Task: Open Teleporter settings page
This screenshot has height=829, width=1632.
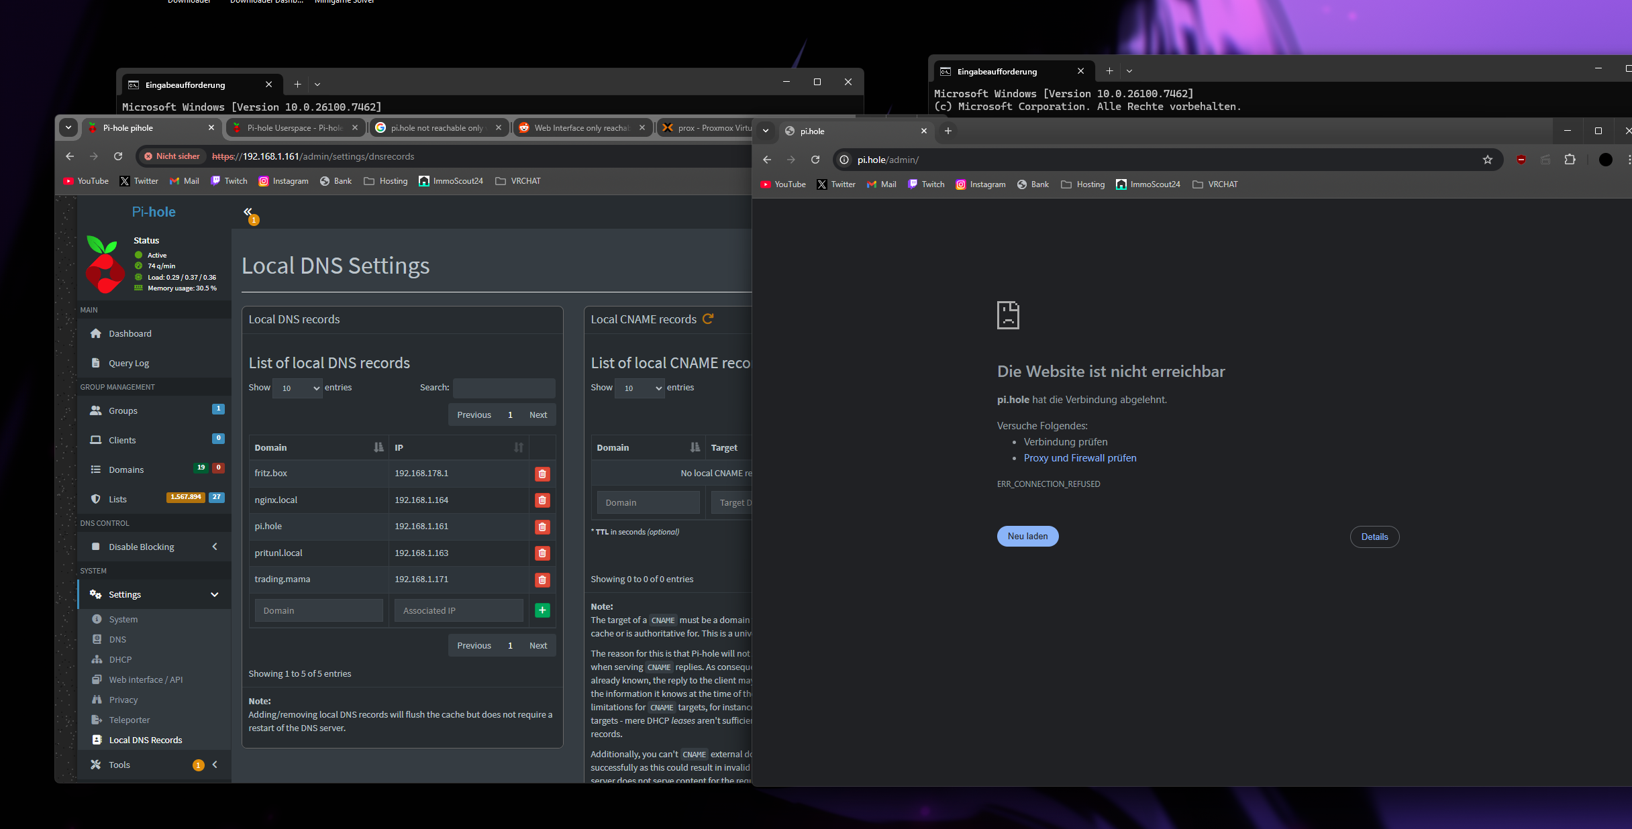Action: pyautogui.click(x=130, y=720)
